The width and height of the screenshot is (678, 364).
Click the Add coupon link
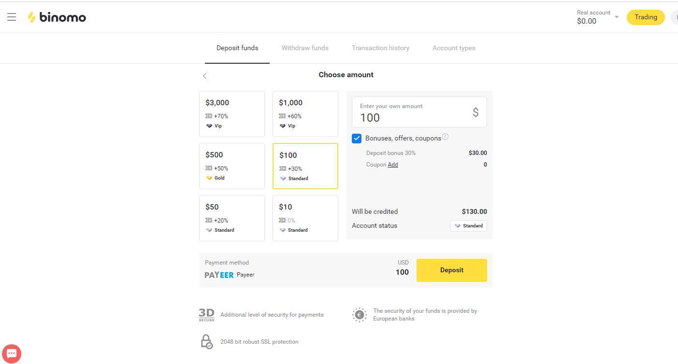click(393, 165)
